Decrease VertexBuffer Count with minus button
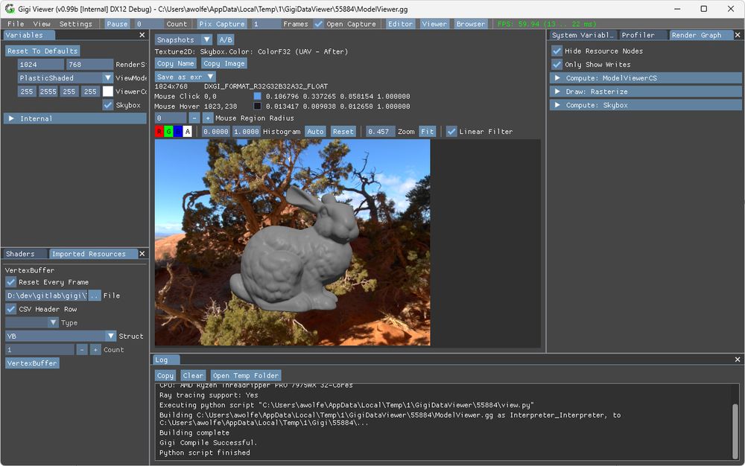This screenshot has height=466, width=745. (82, 350)
